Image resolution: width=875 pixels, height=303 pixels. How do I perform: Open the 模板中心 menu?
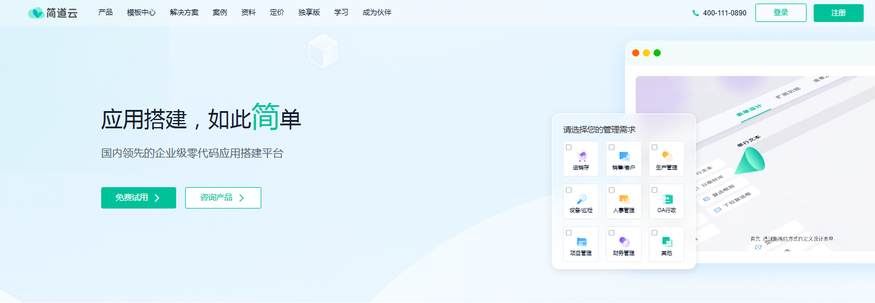141,12
